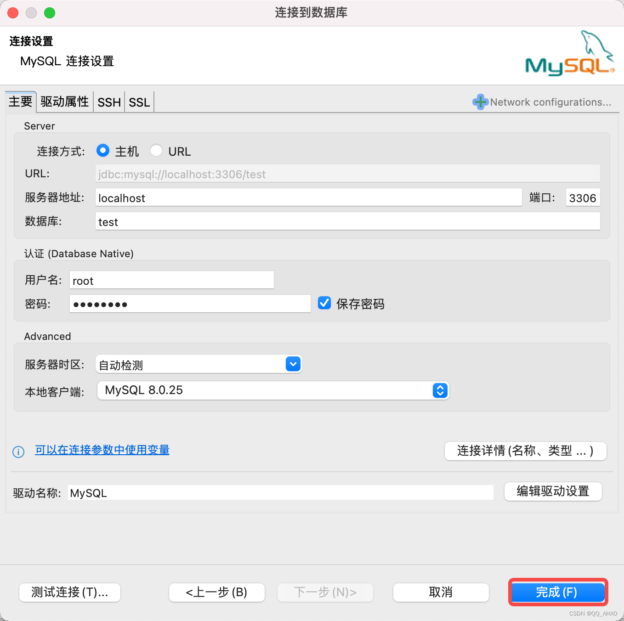Finish with the 完成 (F) button

558,592
